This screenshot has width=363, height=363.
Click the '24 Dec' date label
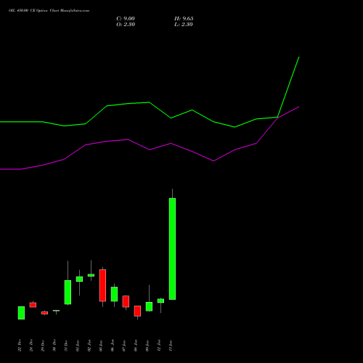[31, 346]
